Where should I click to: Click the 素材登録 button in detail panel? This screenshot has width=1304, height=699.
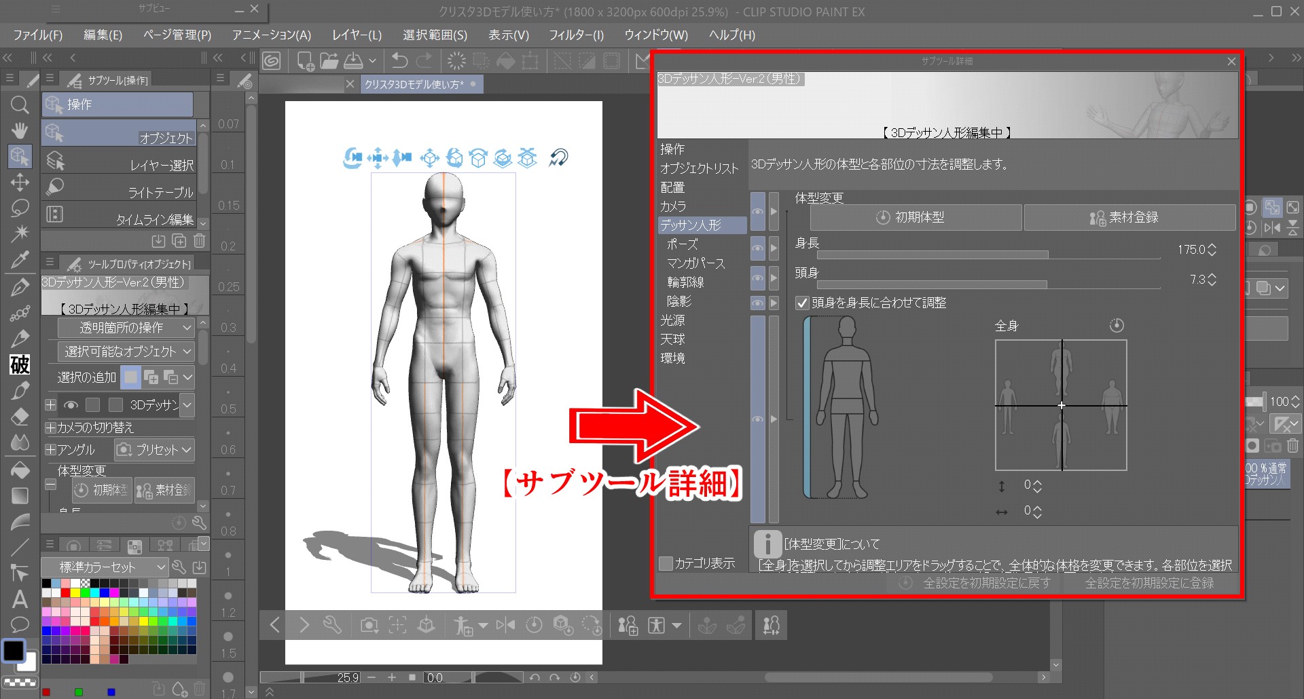click(x=1129, y=218)
